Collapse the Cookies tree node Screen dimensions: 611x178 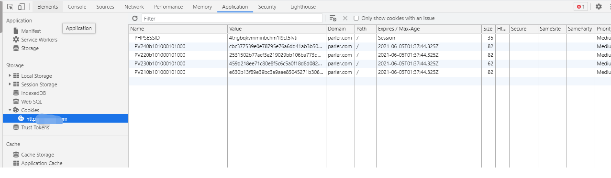[x=10, y=110]
